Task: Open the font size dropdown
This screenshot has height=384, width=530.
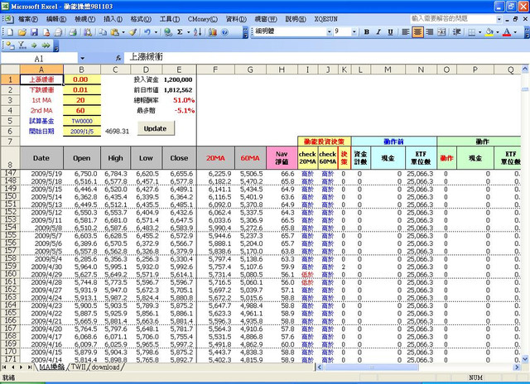Action: (x=356, y=31)
